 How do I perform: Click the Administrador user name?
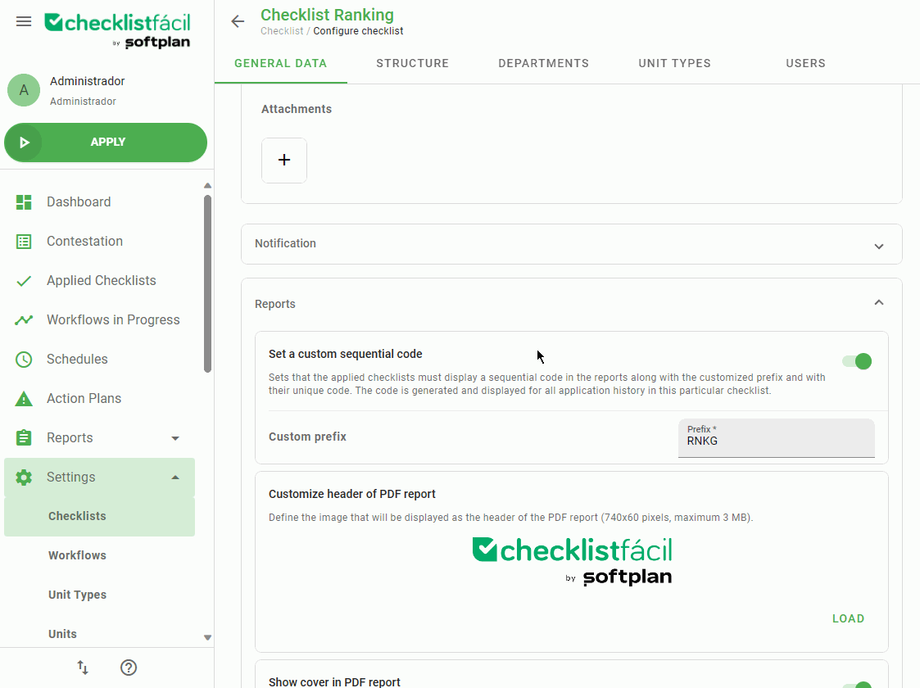coord(88,81)
